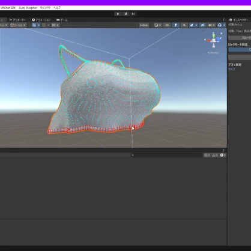Click the ロックモード設定 heading in the Inspector
This screenshot has width=251, height=251.
coord(238,44)
